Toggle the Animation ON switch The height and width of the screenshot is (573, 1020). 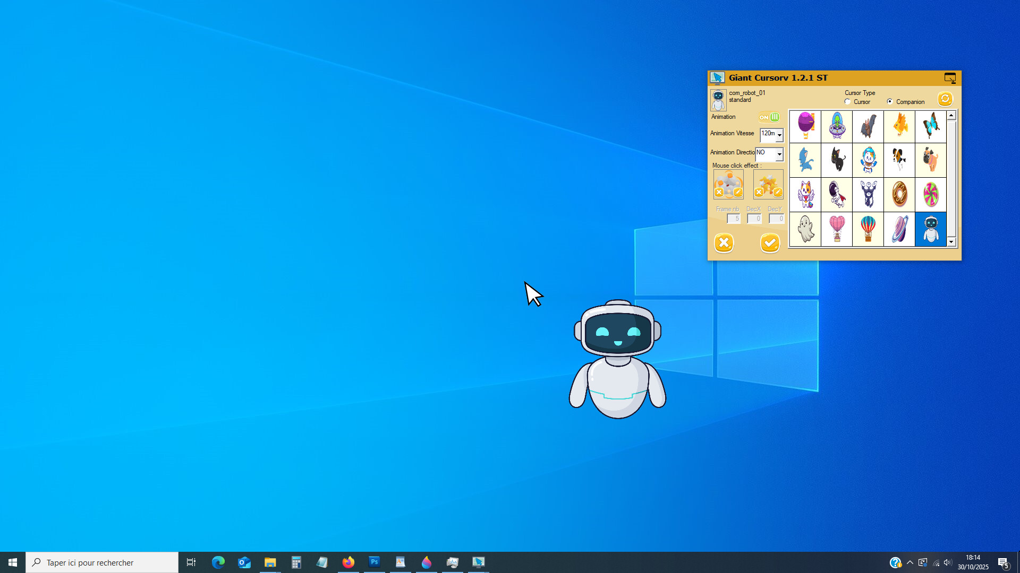769,117
